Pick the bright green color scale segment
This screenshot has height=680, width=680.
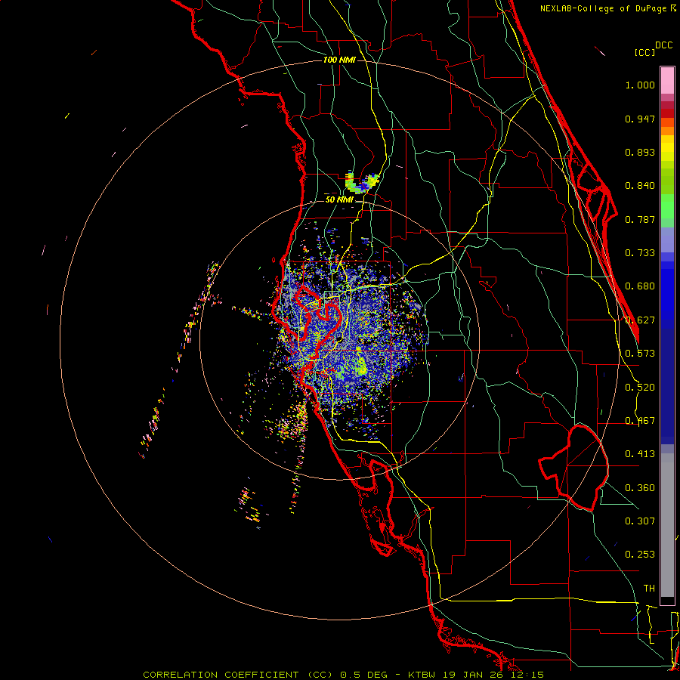667,206
